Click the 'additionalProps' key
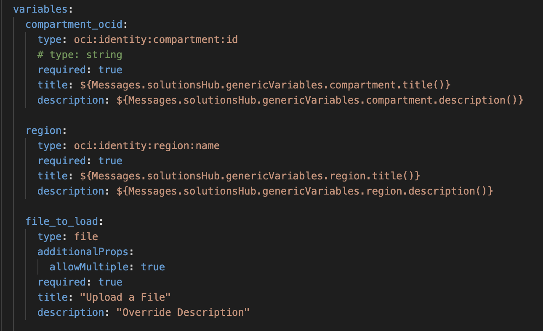This screenshot has height=331, width=543. [83, 252]
